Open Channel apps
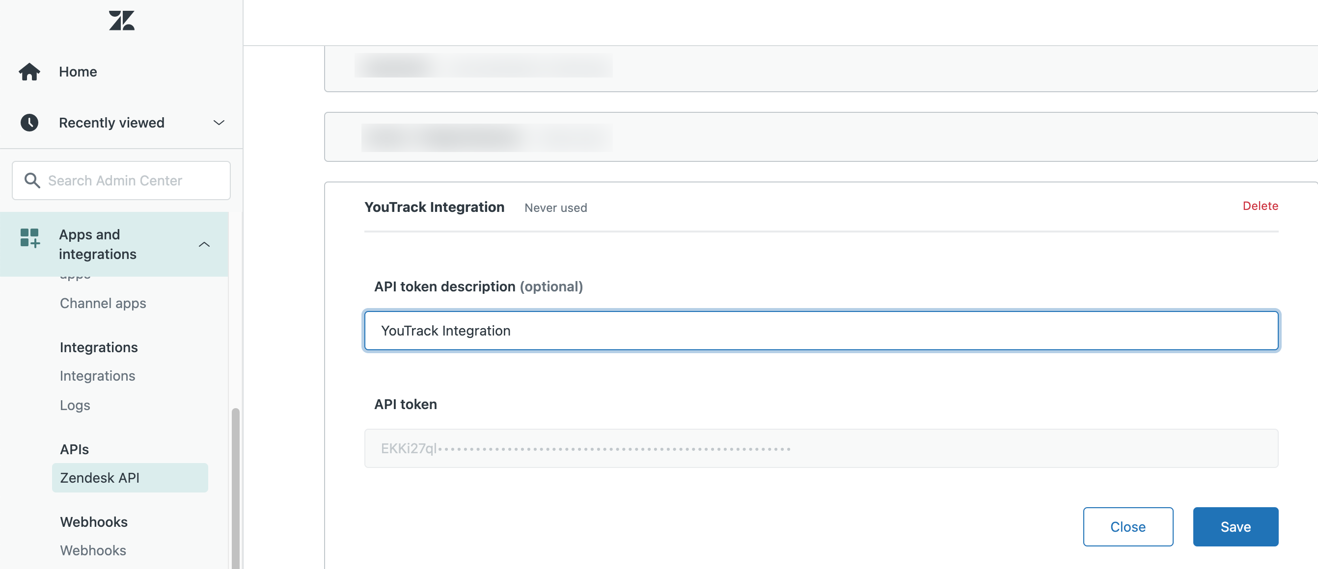Image resolution: width=1318 pixels, height=569 pixels. pyautogui.click(x=102, y=303)
